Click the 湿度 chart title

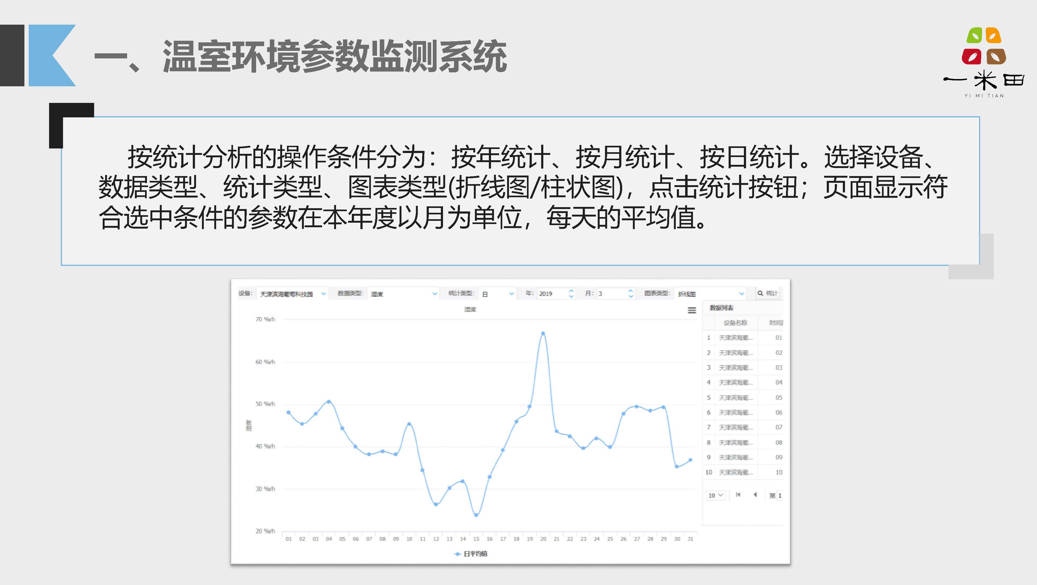tap(470, 310)
